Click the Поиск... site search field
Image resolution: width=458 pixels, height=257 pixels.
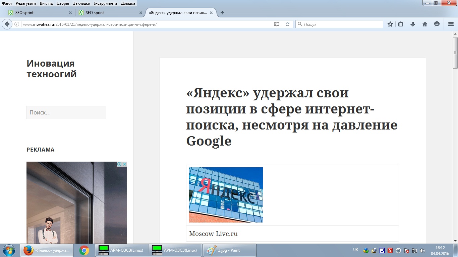(x=66, y=112)
